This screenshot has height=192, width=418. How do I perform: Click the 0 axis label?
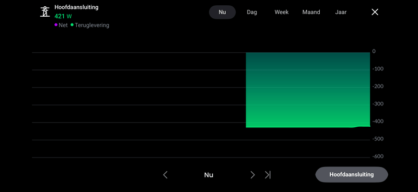374,52
